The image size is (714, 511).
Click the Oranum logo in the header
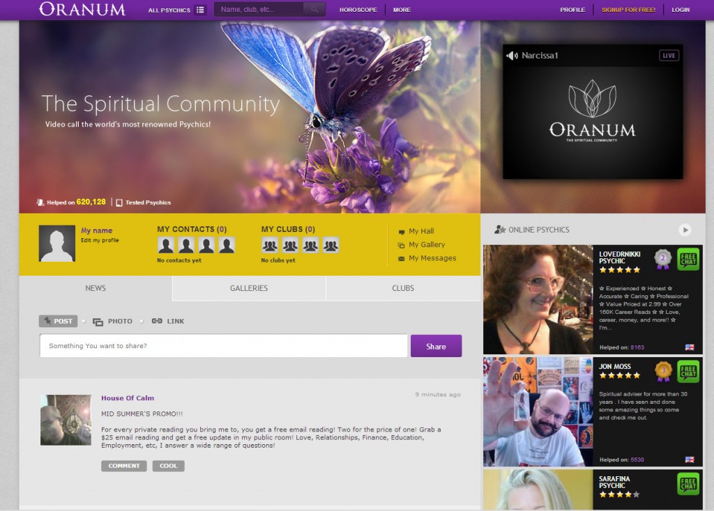click(x=82, y=9)
